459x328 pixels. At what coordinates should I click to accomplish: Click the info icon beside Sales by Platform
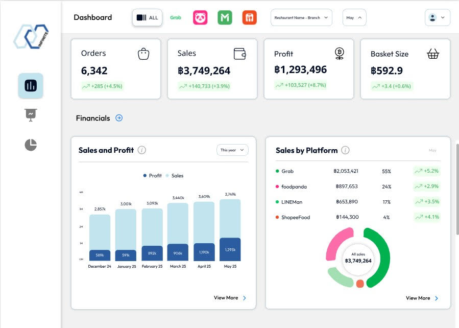(345, 150)
